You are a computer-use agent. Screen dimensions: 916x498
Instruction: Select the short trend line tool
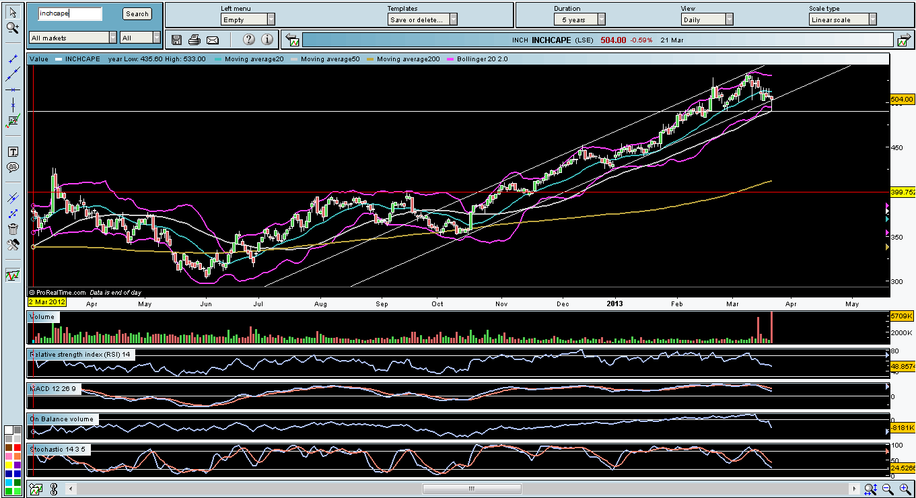[13, 59]
